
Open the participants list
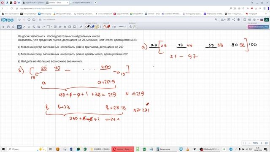223,20
